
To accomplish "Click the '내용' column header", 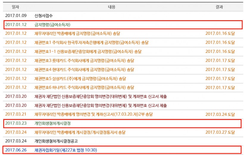I will click(x=112, y=7).
